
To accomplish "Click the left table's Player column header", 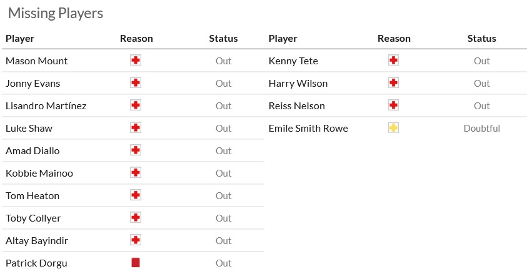I will [x=20, y=38].
